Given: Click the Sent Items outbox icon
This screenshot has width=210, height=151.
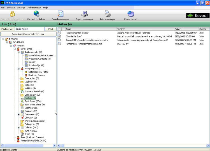Looking at the screenshot, I should (x=22, y=102).
